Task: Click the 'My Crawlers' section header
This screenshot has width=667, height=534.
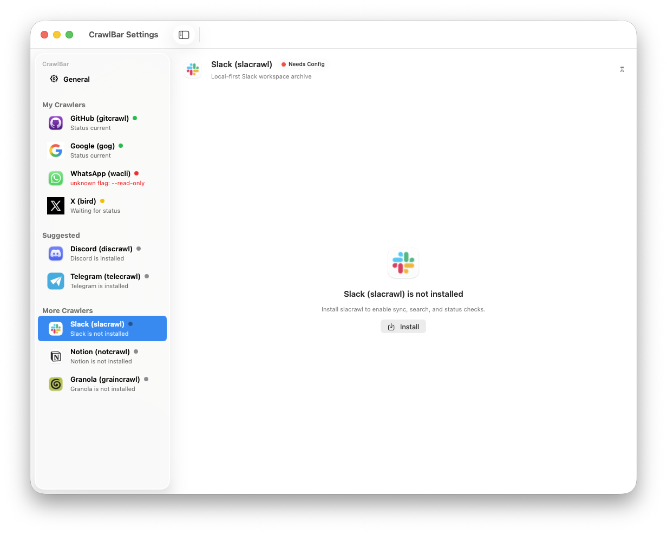Action: (x=64, y=105)
